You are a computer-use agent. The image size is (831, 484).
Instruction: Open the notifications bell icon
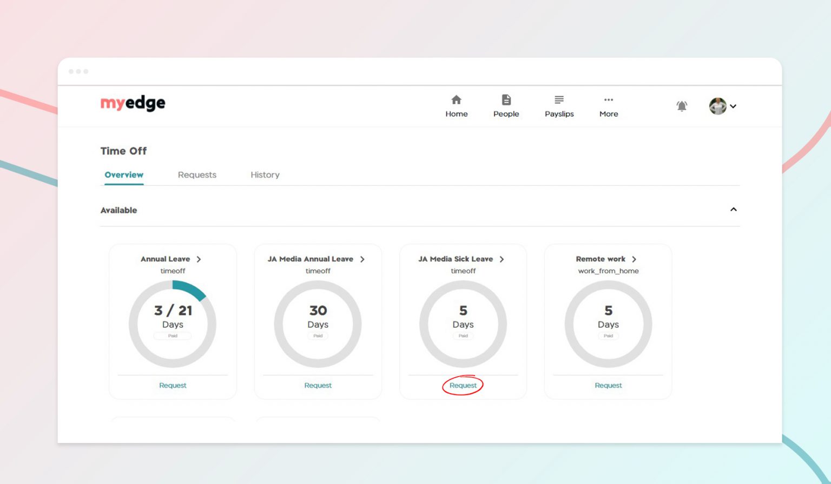point(682,106)
